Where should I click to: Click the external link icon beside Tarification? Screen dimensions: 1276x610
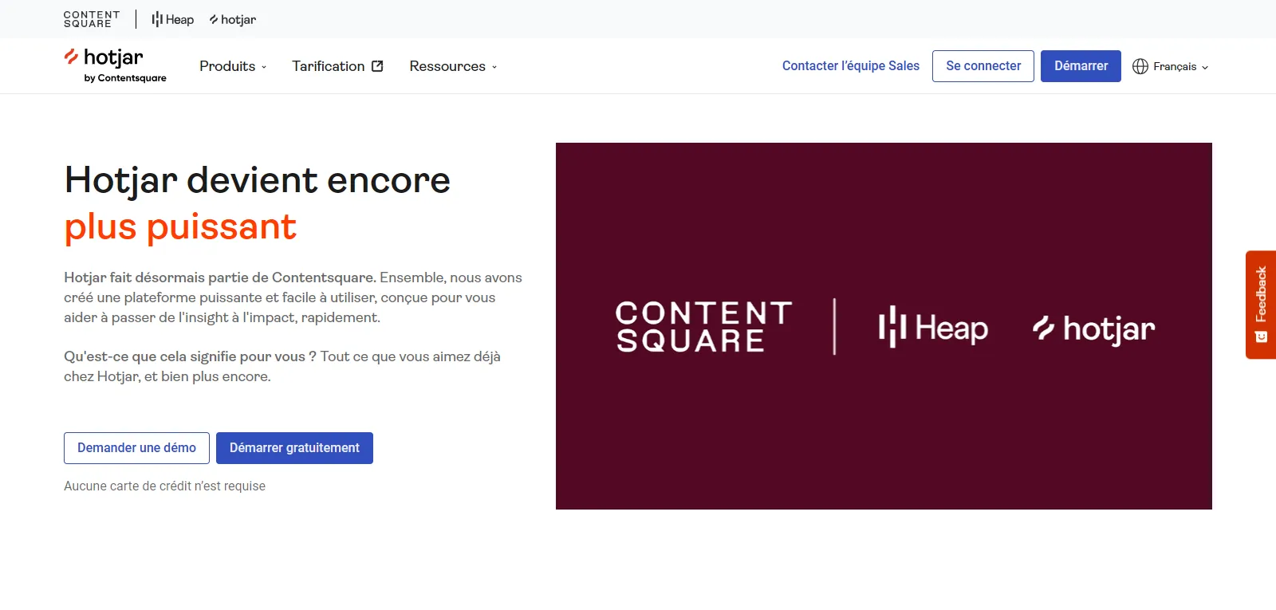click(377, 66)
